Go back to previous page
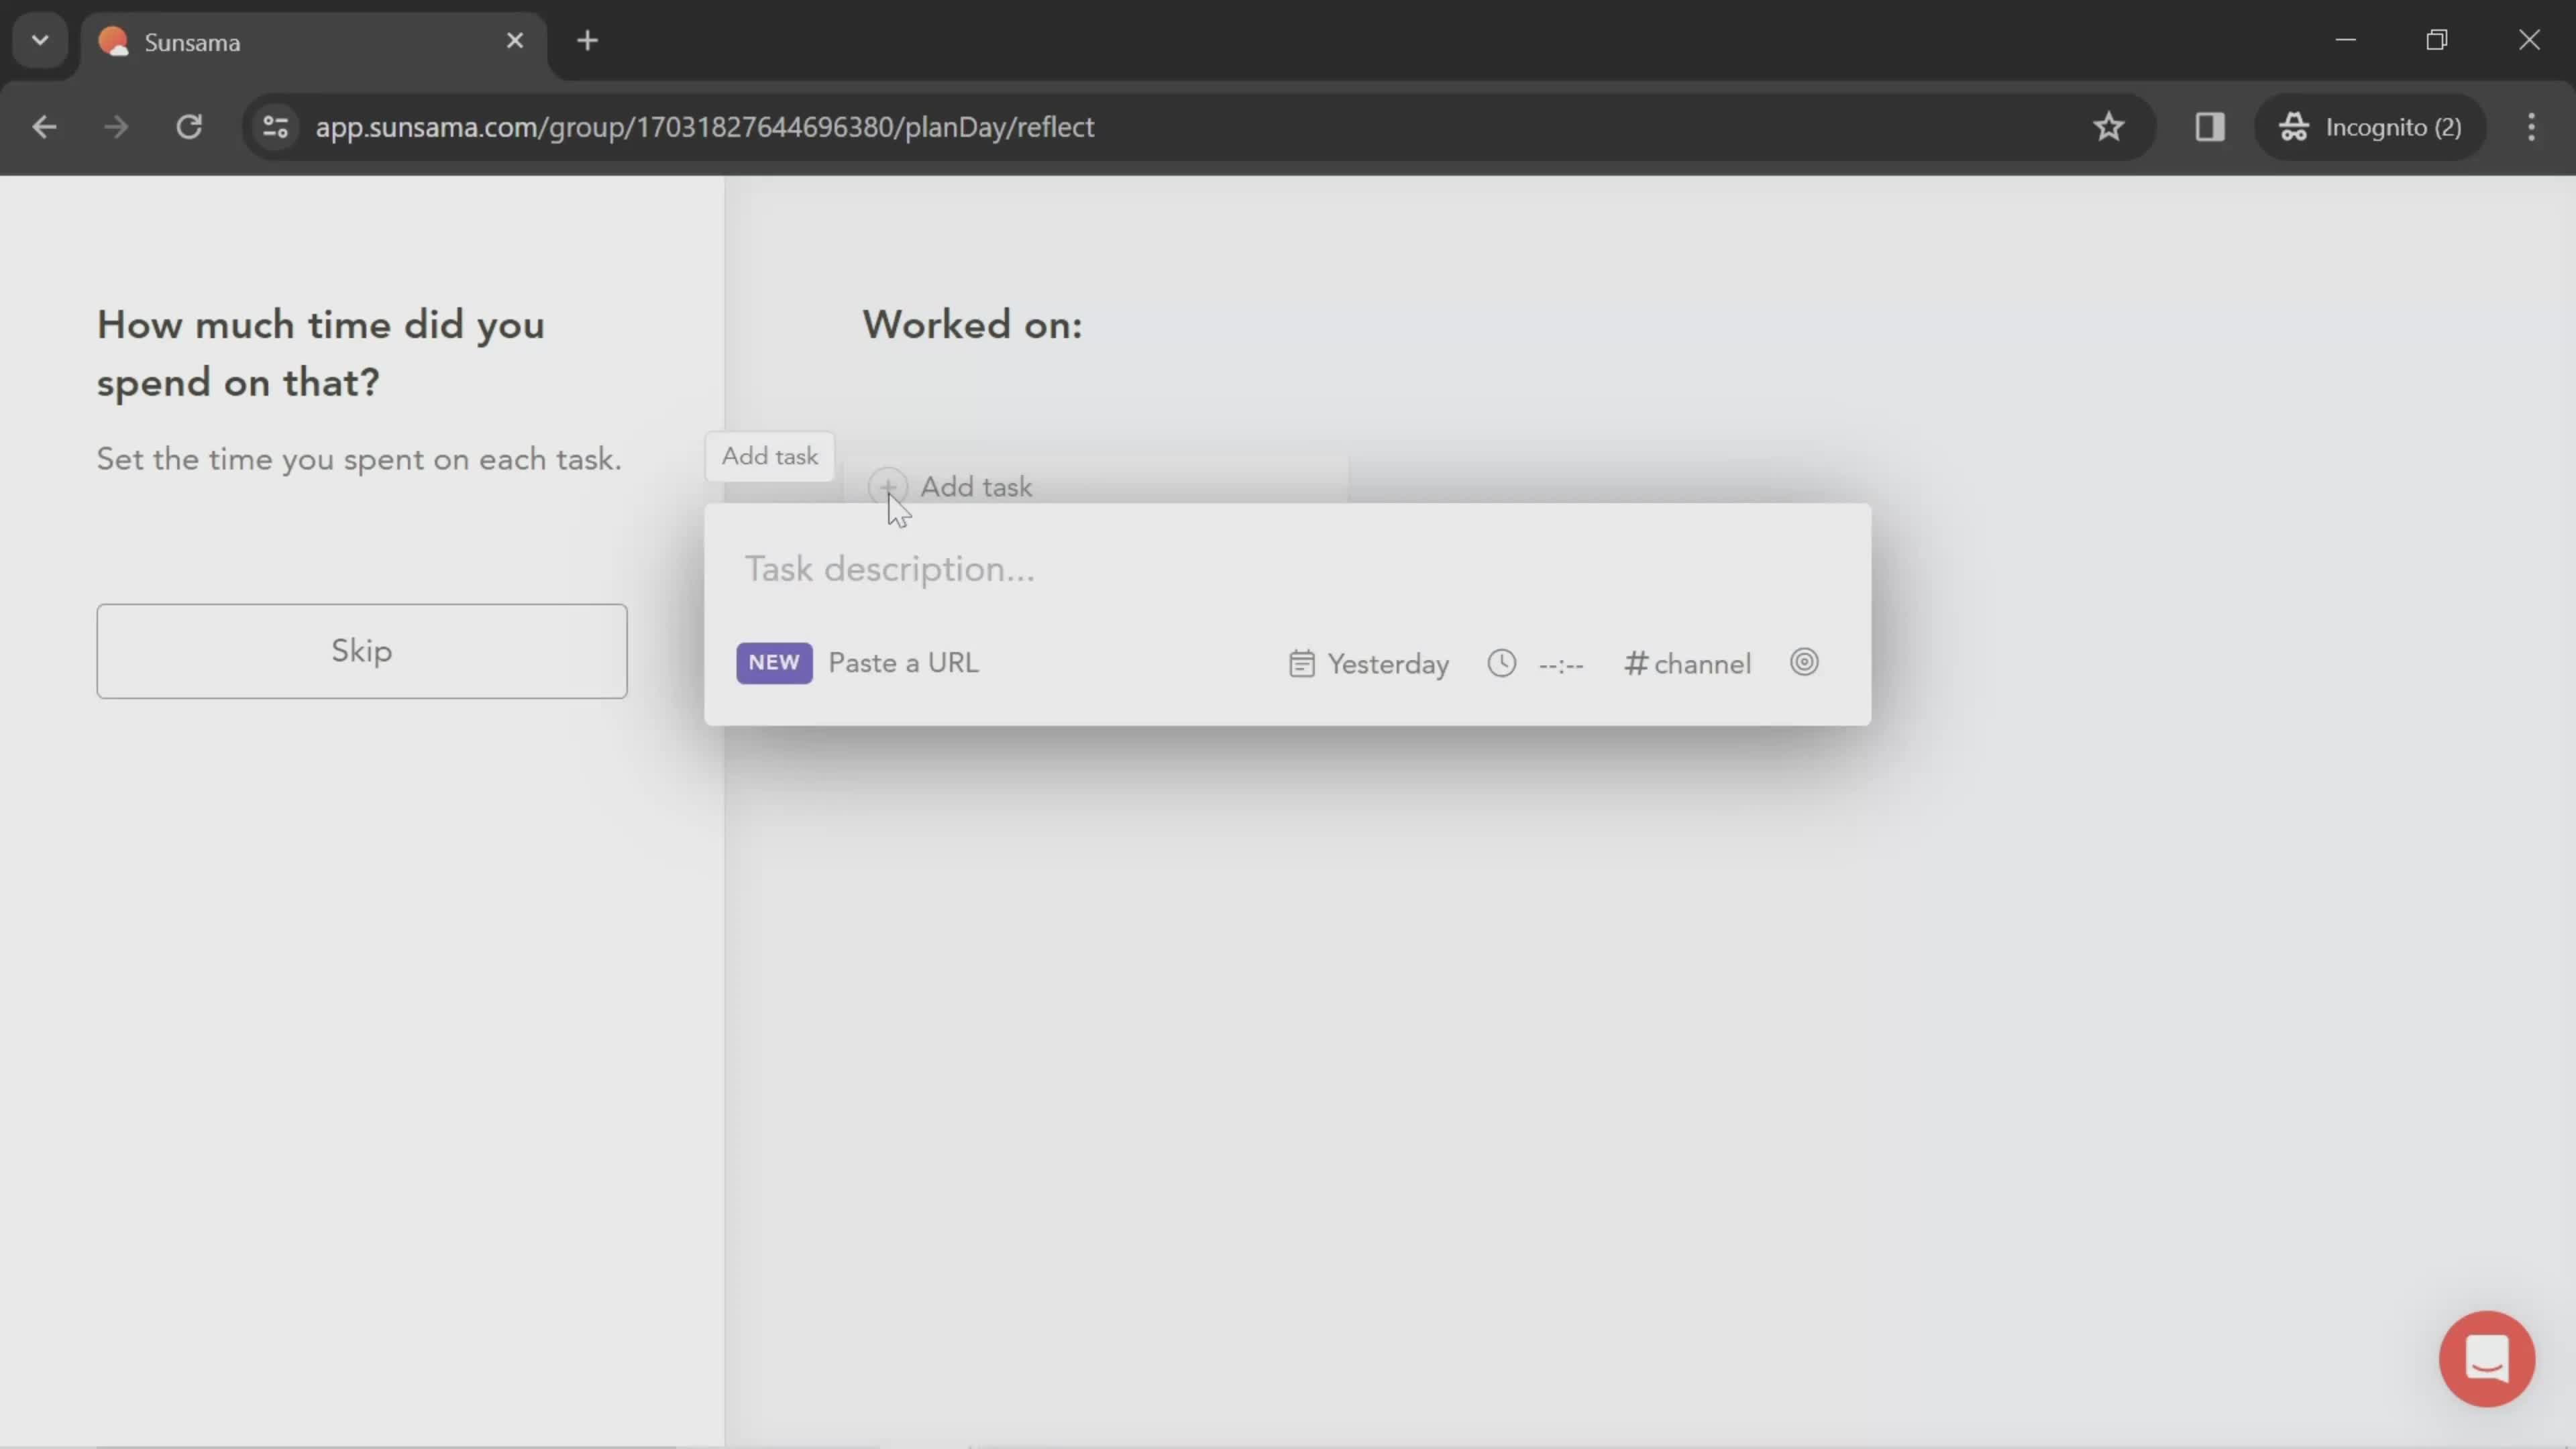2576x1449 pixels. pos(44,127)
